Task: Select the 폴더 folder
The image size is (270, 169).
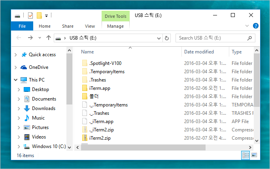Action: coord(94,96)
